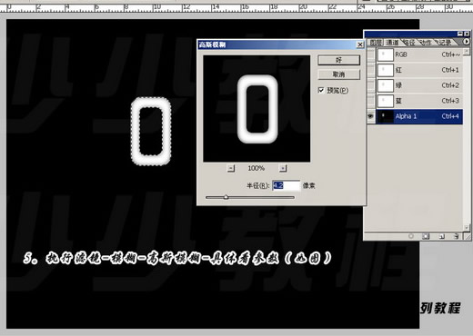Save selection as channel icon
The height and width of the screenshot is (336, 473).
426,236
